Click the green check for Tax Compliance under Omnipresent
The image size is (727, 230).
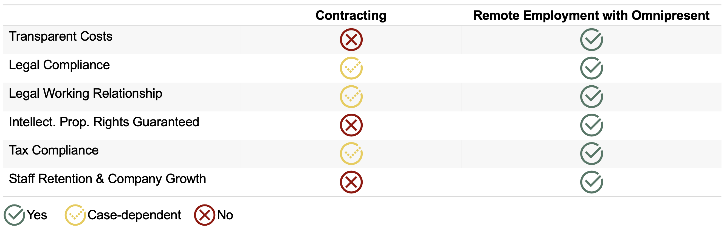point(591,153)
